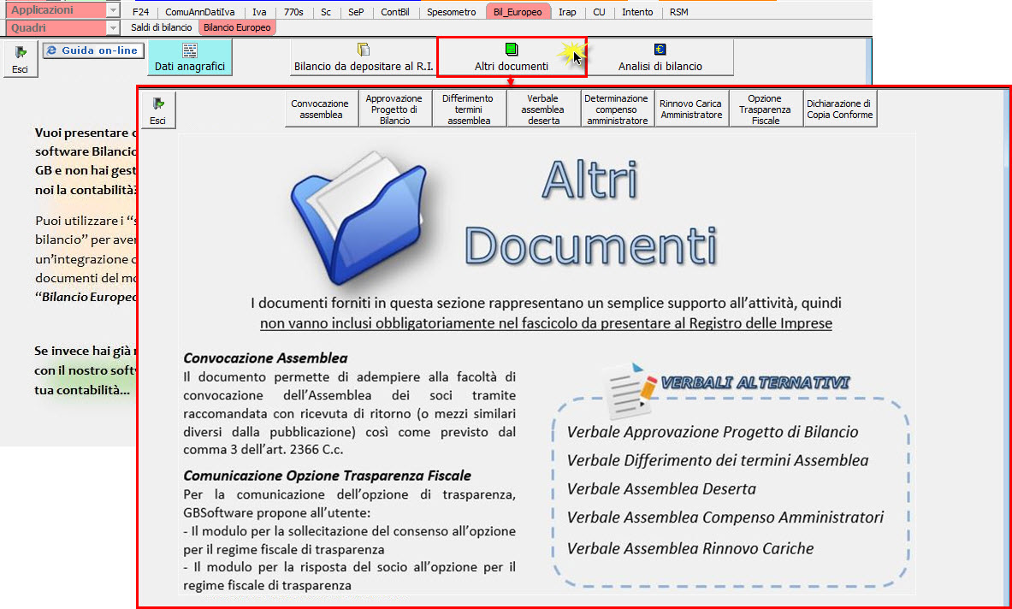This screenshot has height=609, width=1012.
Task: Expand the Applicazioni dropdown arrow
Action: pos(114,11)
